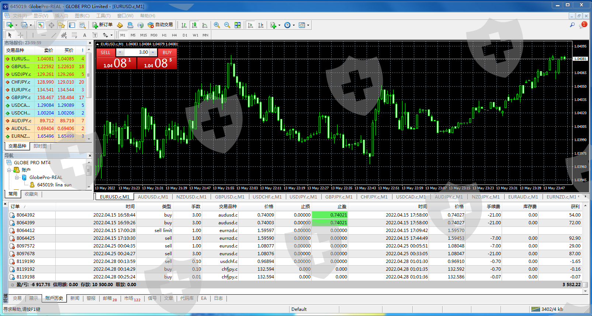The width and height of the screenshot is (592, 316).
Task: Draw a horizontal line tool
Action: [x=44, y=35]
